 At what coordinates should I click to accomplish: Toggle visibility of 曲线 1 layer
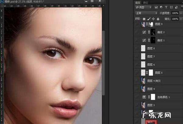pyautogui.click(x=137, y=40)
